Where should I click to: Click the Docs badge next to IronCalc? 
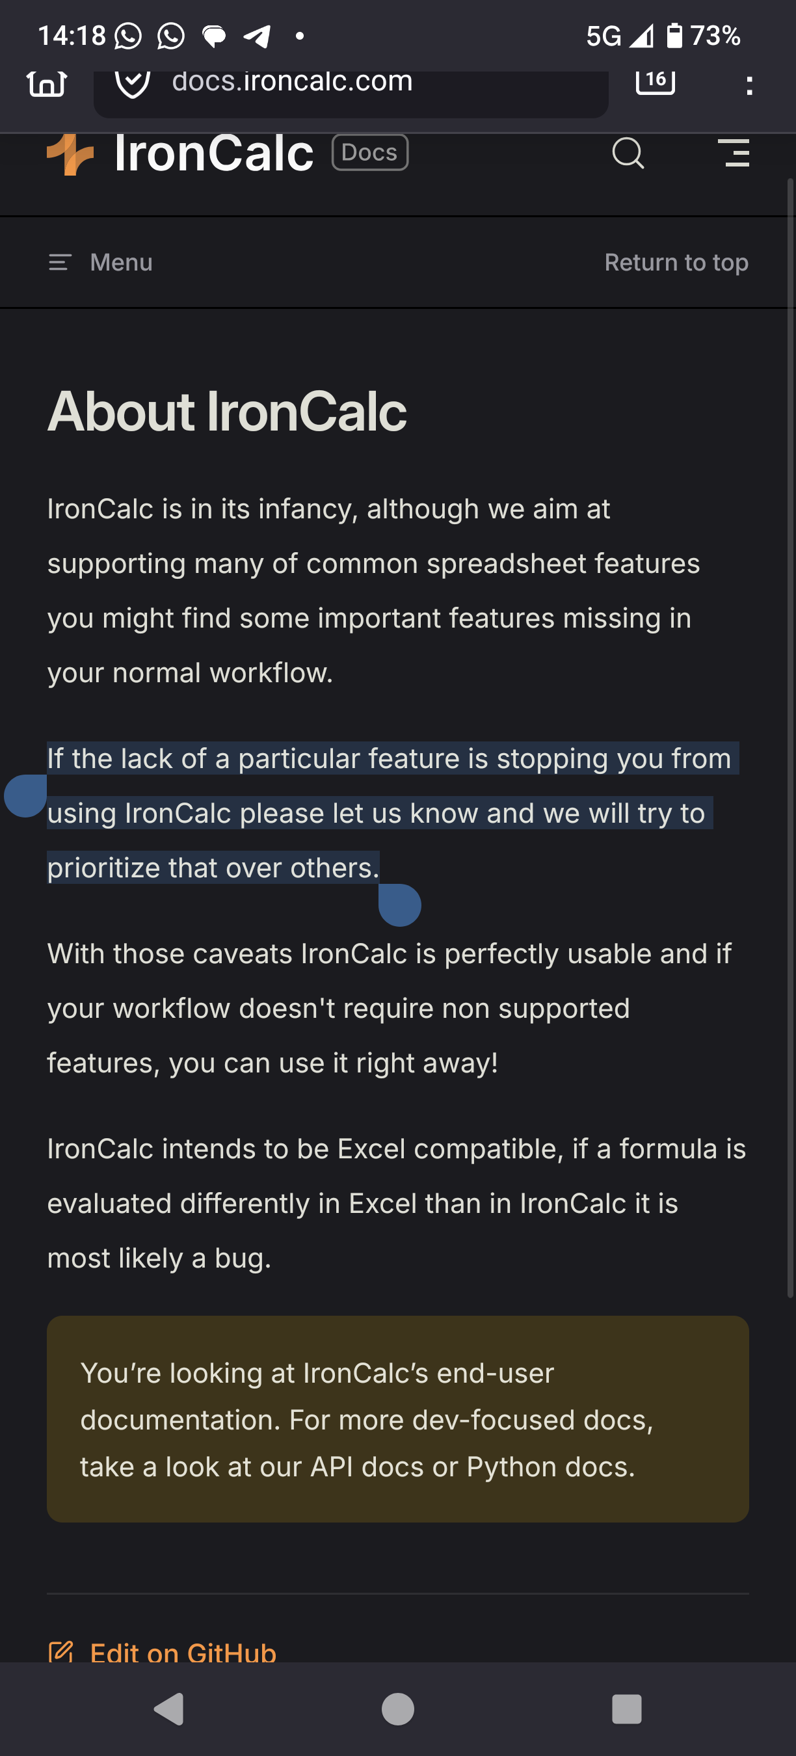click(x=369, y=152)
